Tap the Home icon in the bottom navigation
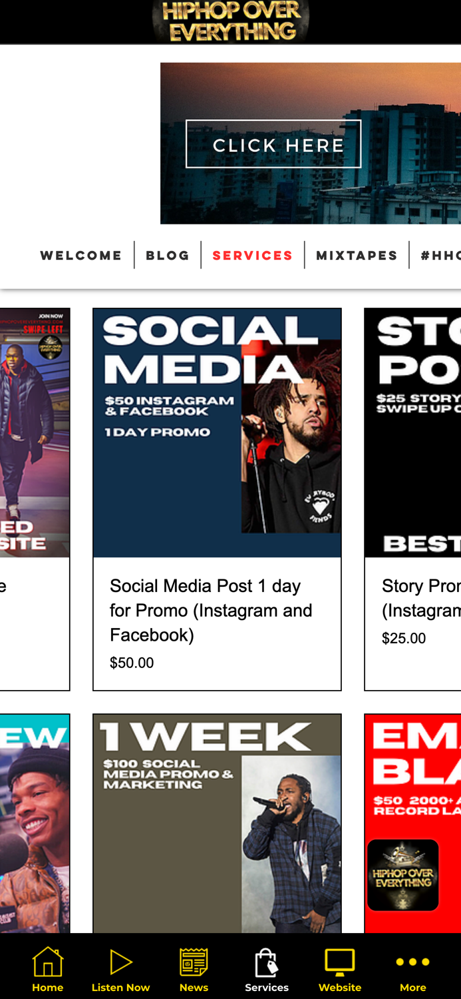The height and width of the screenshot is (999, 461). [47, 961]
